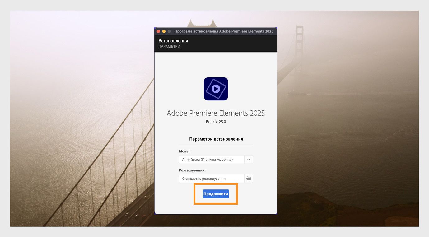Click the gray progress strip under the header
Image resolution: width=429 pixels, height=237 pixels.
(216, 53)
